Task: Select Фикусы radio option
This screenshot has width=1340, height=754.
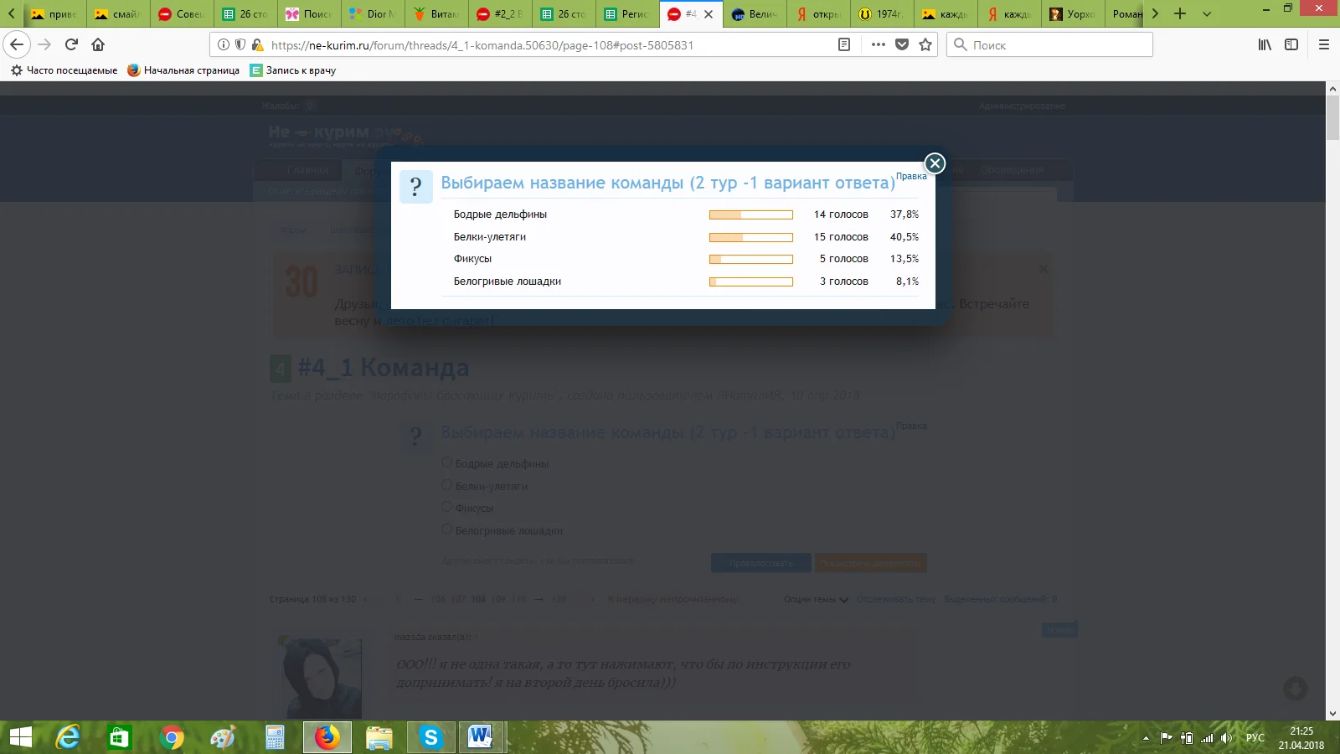Action: coord(446,507)
